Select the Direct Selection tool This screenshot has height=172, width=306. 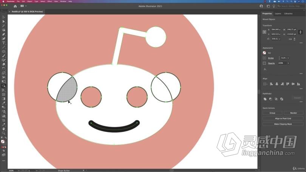(3, 22)
